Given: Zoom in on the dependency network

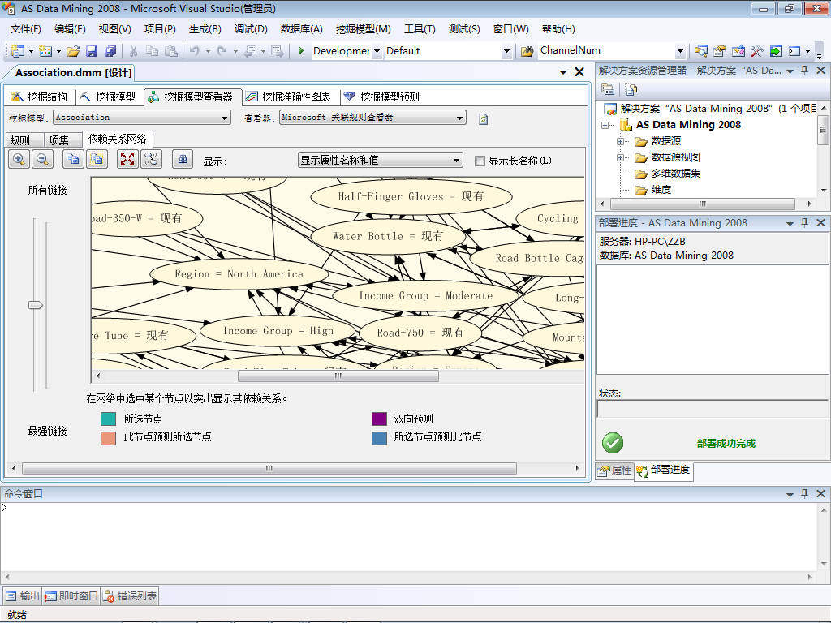Looking at the screenshot, I should click(x=19, y=159).
